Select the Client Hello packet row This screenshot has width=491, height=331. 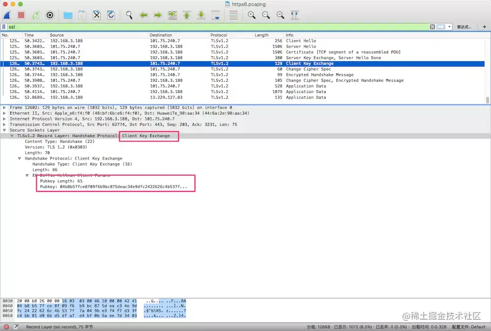(x=243, y=41)
